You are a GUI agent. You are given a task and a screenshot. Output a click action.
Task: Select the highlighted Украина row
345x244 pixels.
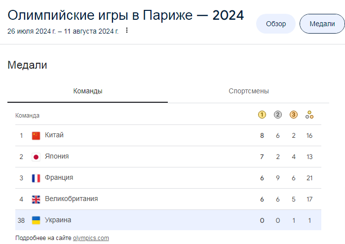coord(168,220)
